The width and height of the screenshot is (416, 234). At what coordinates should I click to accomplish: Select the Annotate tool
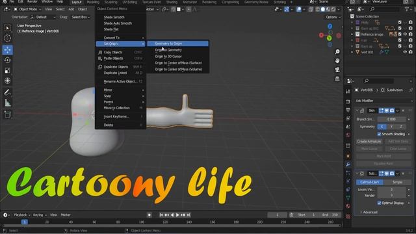click(7, 92)
